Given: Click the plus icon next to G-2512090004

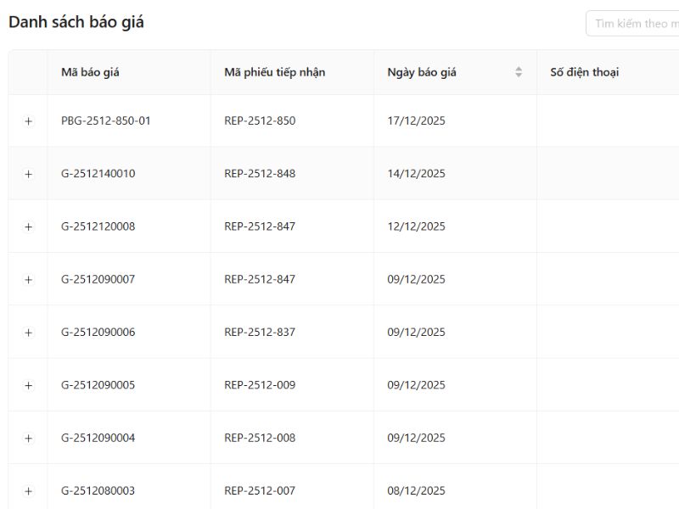Looking at the screenshot, I should tap(28, 439).
